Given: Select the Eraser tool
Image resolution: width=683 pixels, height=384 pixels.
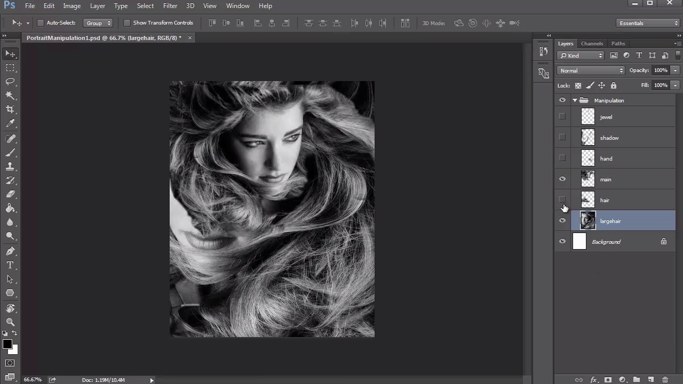Looking at the screenshot, I should (10, 194).
